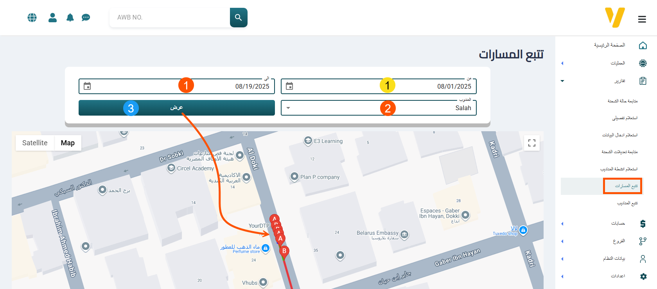Viewport: 657px width, 289px height.
Task: Click the Tuxedo shop pin
Action: tap(523, 230)
